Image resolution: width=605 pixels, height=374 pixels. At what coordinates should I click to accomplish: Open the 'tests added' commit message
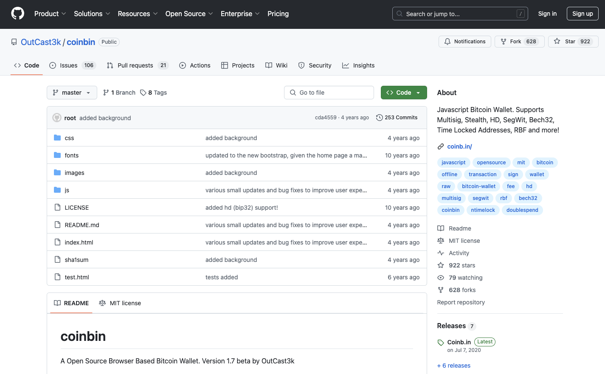[x=222, y=277]
